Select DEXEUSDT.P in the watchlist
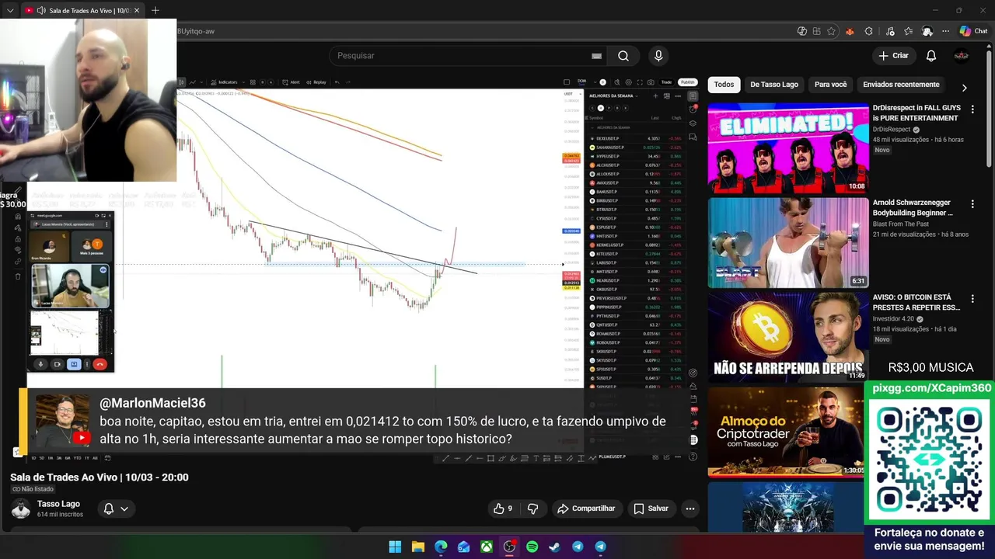Screen dimensions: 995x559 tap(636, 138)
